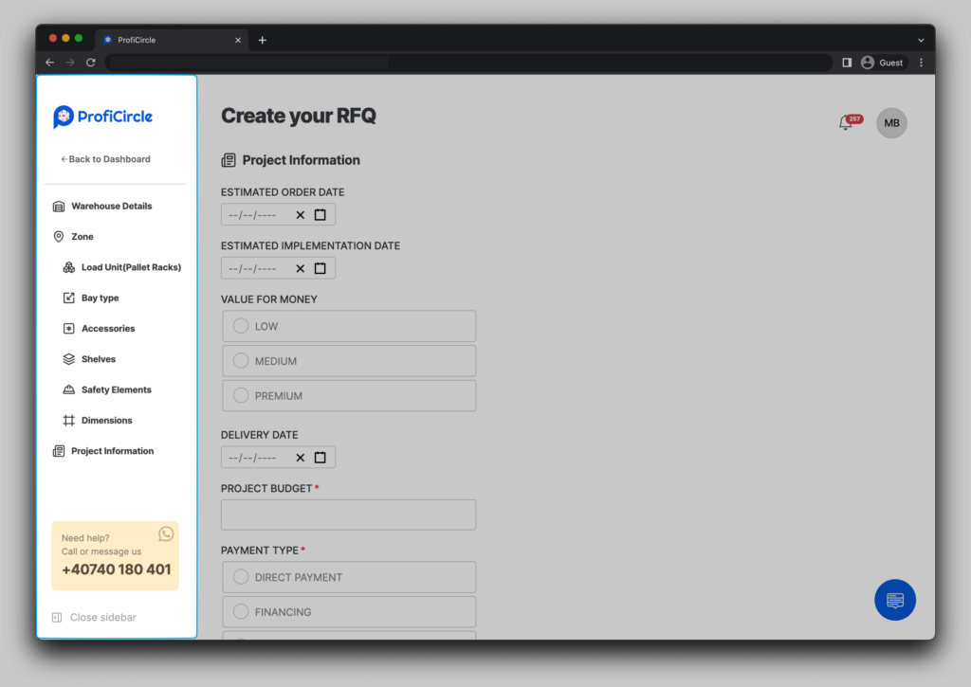This screenshot has height=687, width=971.
Task: Click the Safety Elements helmet icon
Action: (x=68, y=389)
